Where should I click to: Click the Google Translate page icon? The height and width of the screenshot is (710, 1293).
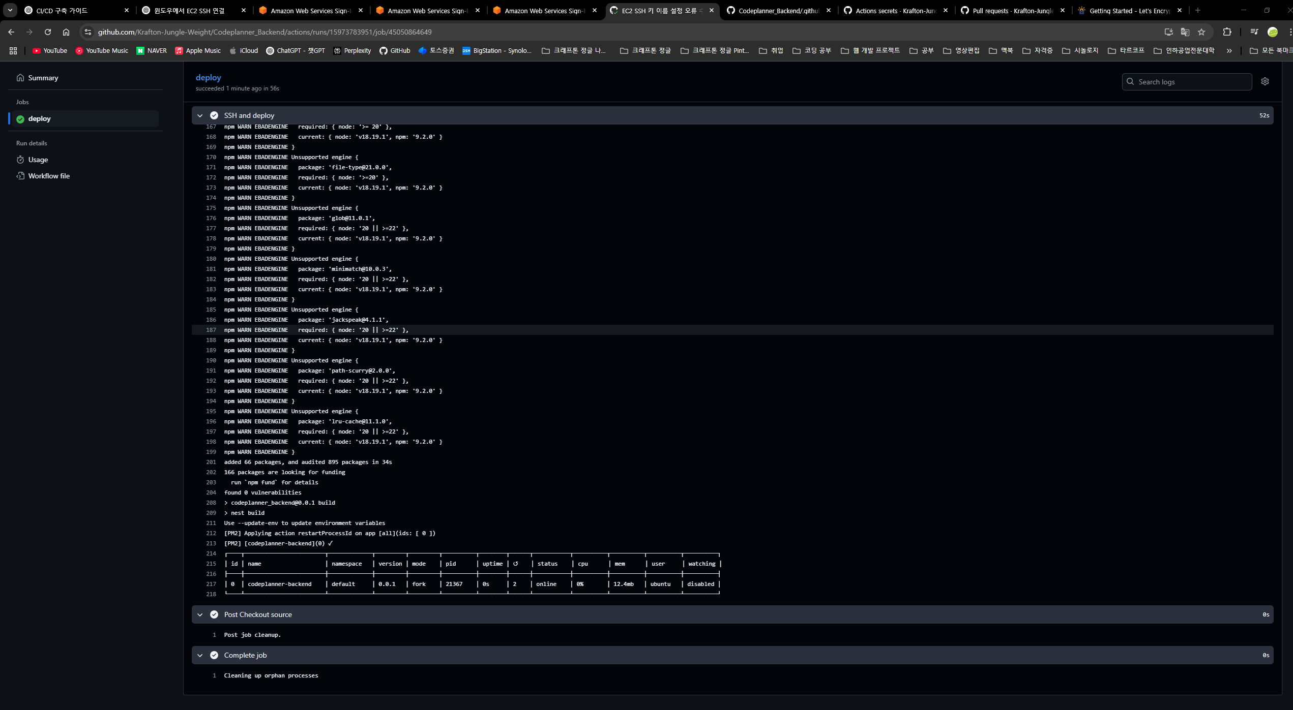point(1185,32)
